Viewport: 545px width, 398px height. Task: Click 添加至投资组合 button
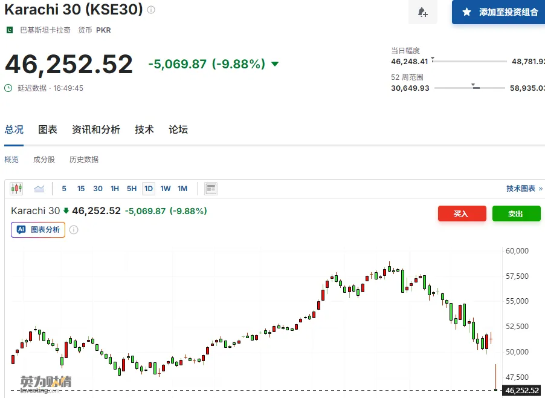(x=499, y=12)
